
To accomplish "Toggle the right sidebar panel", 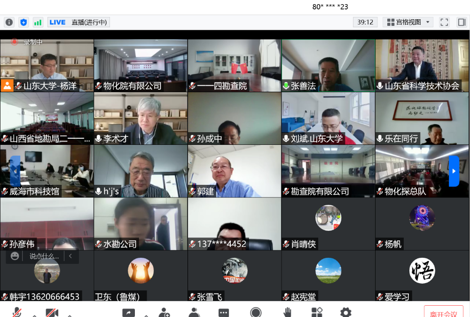I will [461, 22].
